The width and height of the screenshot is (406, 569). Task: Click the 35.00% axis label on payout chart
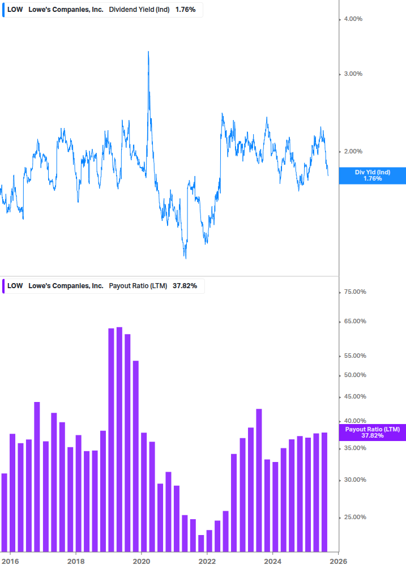tap(355, 448)
